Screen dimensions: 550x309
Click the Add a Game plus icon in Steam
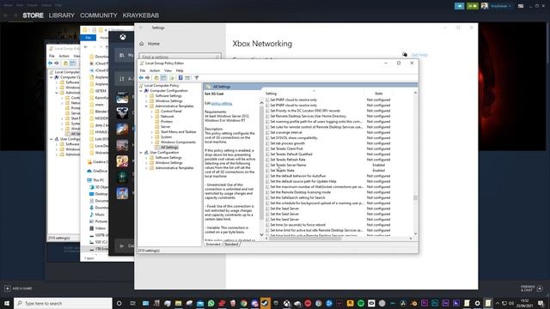click(x=8, y=288)
